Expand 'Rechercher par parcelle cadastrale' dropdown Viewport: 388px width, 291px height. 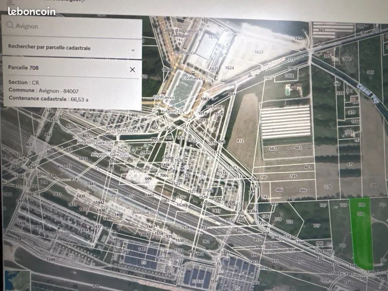click(72, 48)
